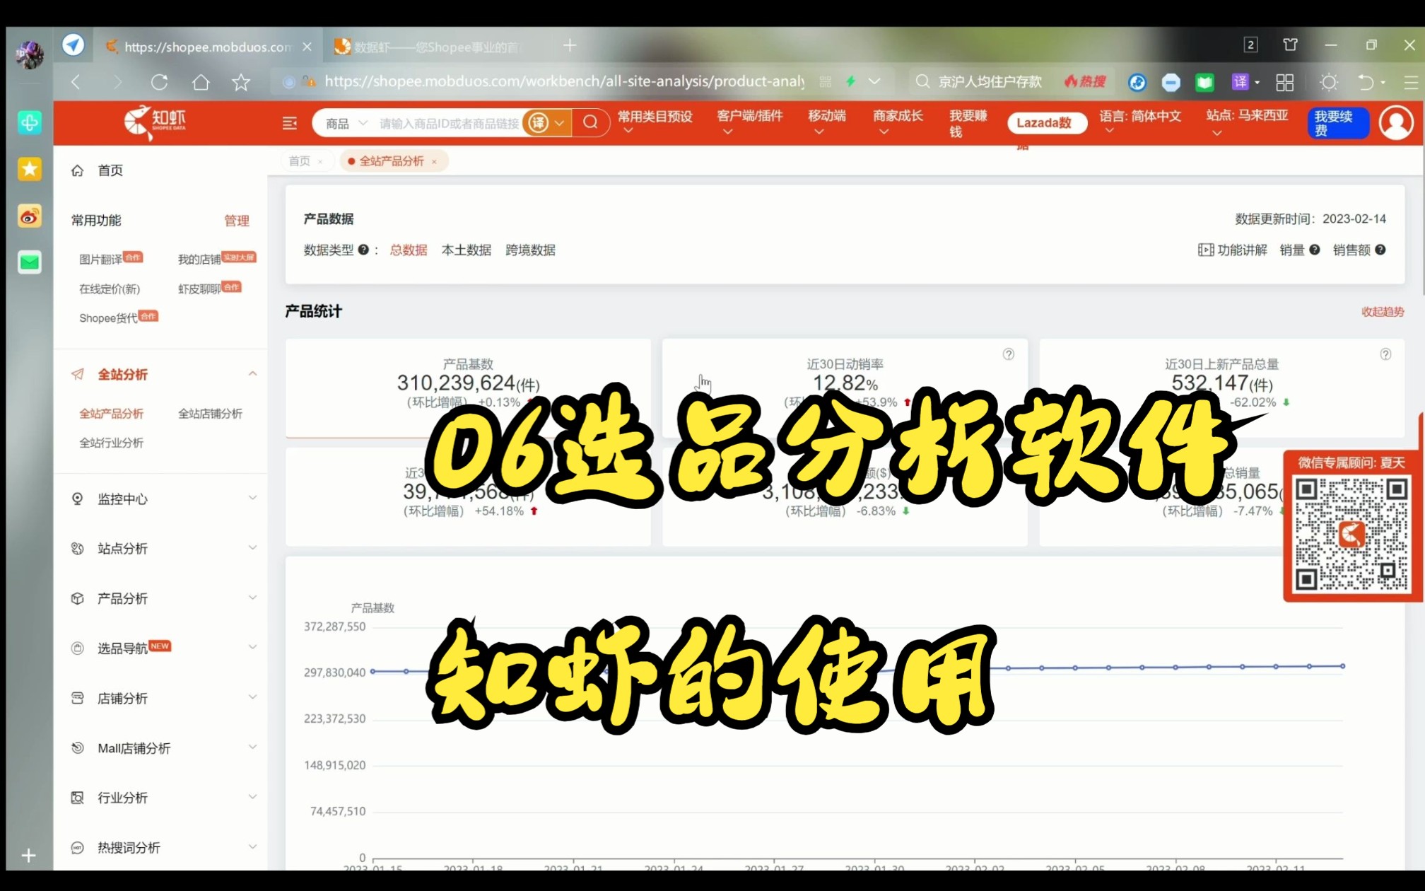Expand the 选品导航 menu section
1425x891 pixels.
coord(252,647)
